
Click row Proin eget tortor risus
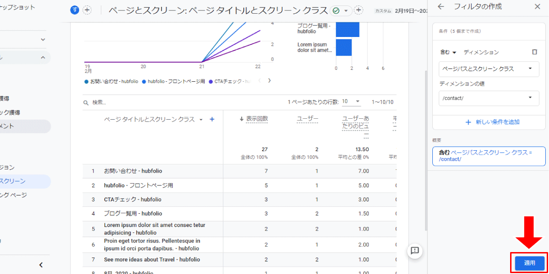click(239, 245)
